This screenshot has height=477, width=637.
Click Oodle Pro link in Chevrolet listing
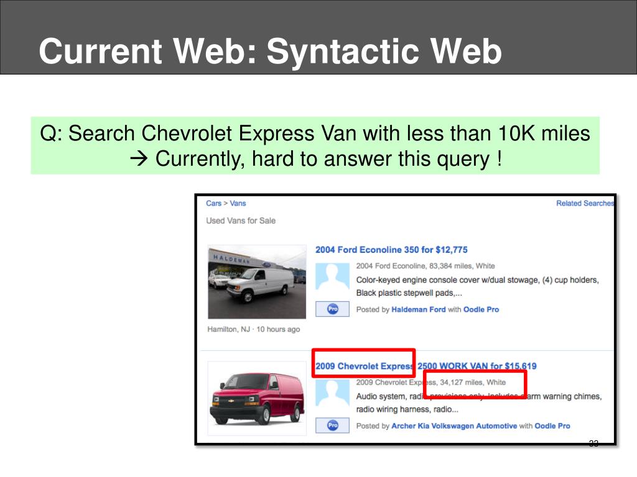pos(552,426)
